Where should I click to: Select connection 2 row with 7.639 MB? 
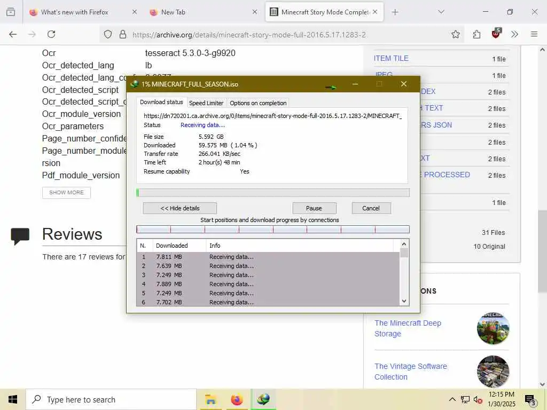tap(268, 266)
